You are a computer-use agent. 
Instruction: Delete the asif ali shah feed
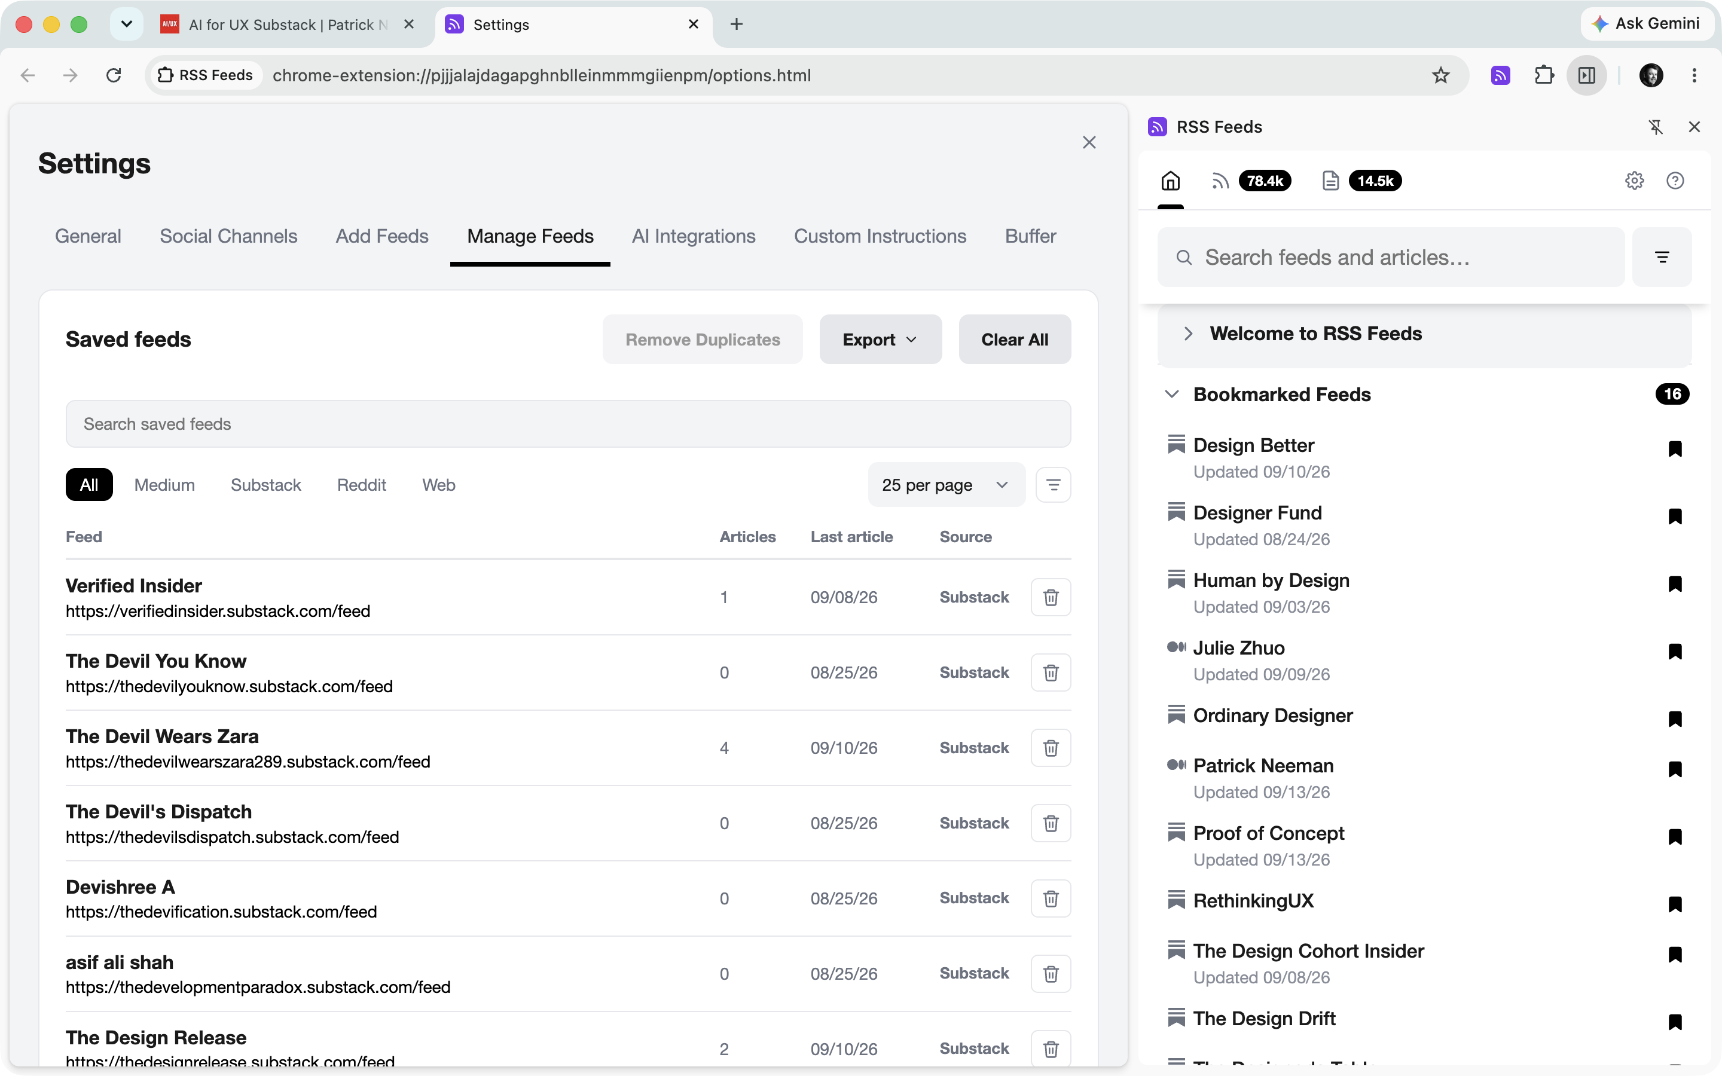coord(1051,974)
